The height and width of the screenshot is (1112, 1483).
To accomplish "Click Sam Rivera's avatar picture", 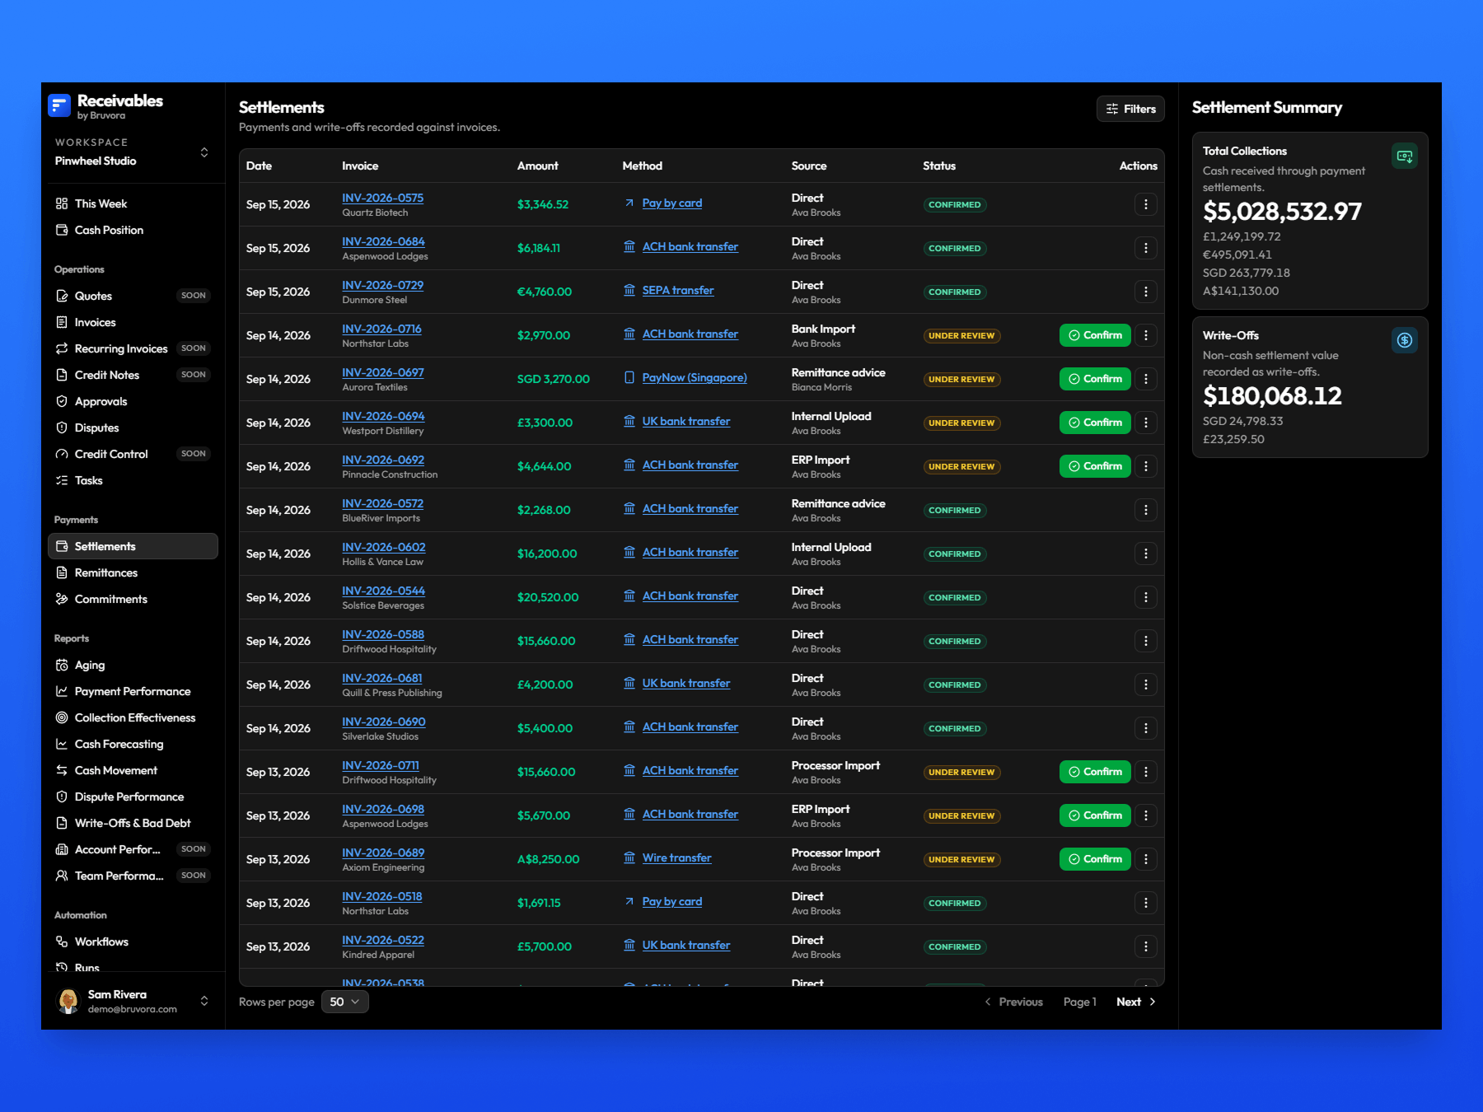I will (x=68, y=1001).
